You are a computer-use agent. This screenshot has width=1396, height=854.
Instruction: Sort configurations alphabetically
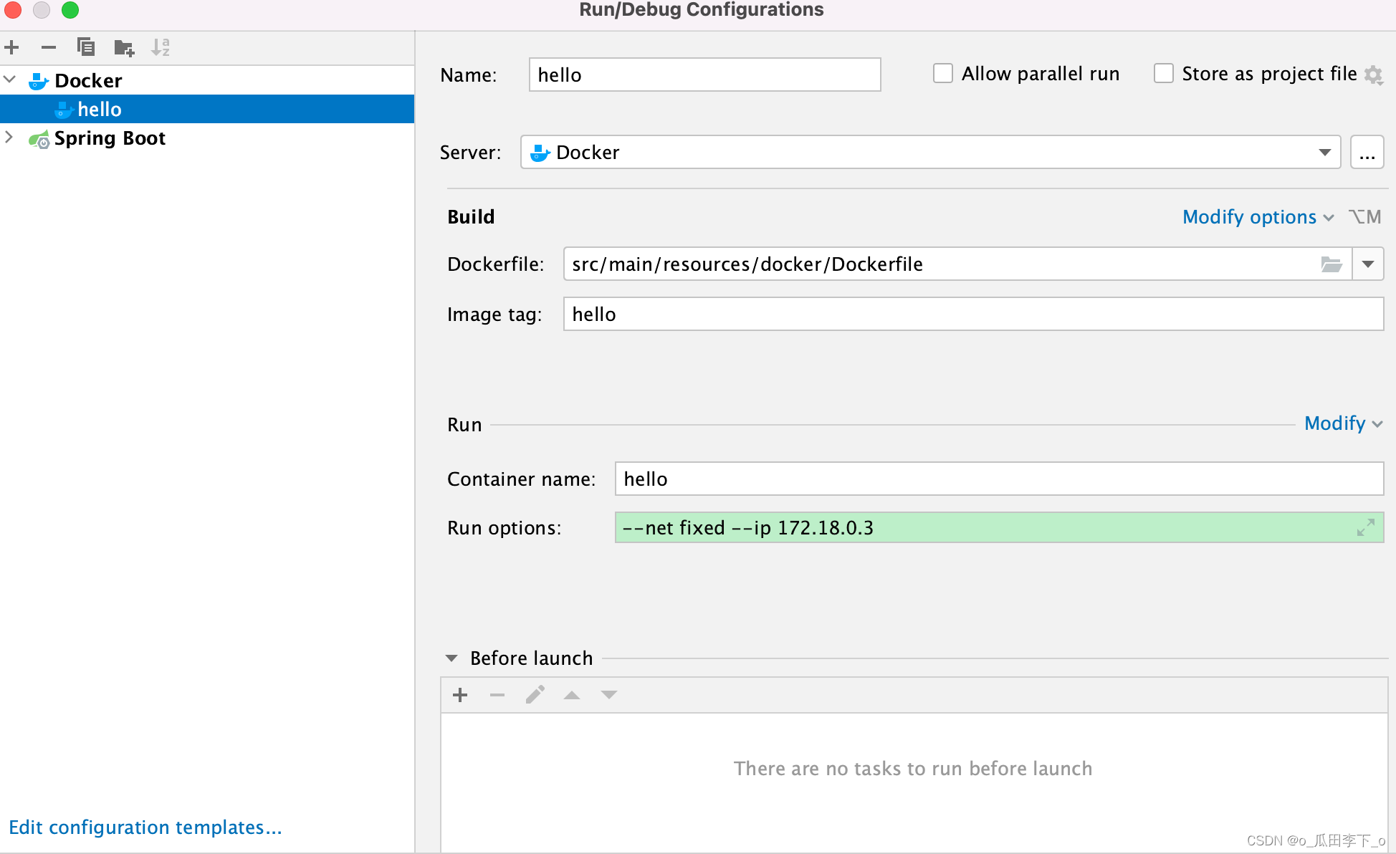(161, 48)
